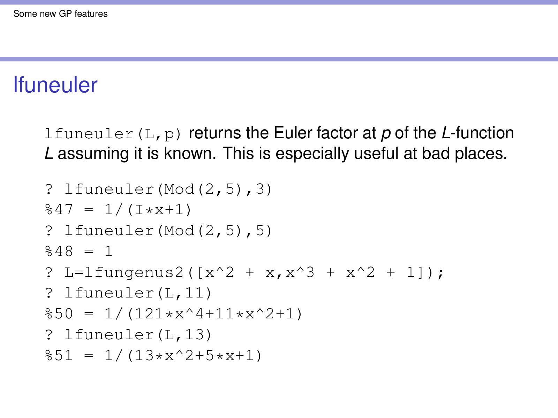Click the output label "%48"
The height and width of the screenshot is (418, 558).
tap(59, 251)
